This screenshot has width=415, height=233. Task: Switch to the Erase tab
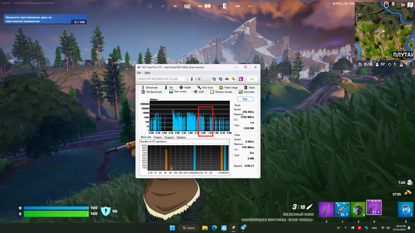coord(249,87)
